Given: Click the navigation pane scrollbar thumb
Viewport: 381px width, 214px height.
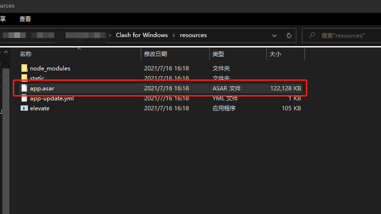Looking at the screenshot, I should (6, 141).
